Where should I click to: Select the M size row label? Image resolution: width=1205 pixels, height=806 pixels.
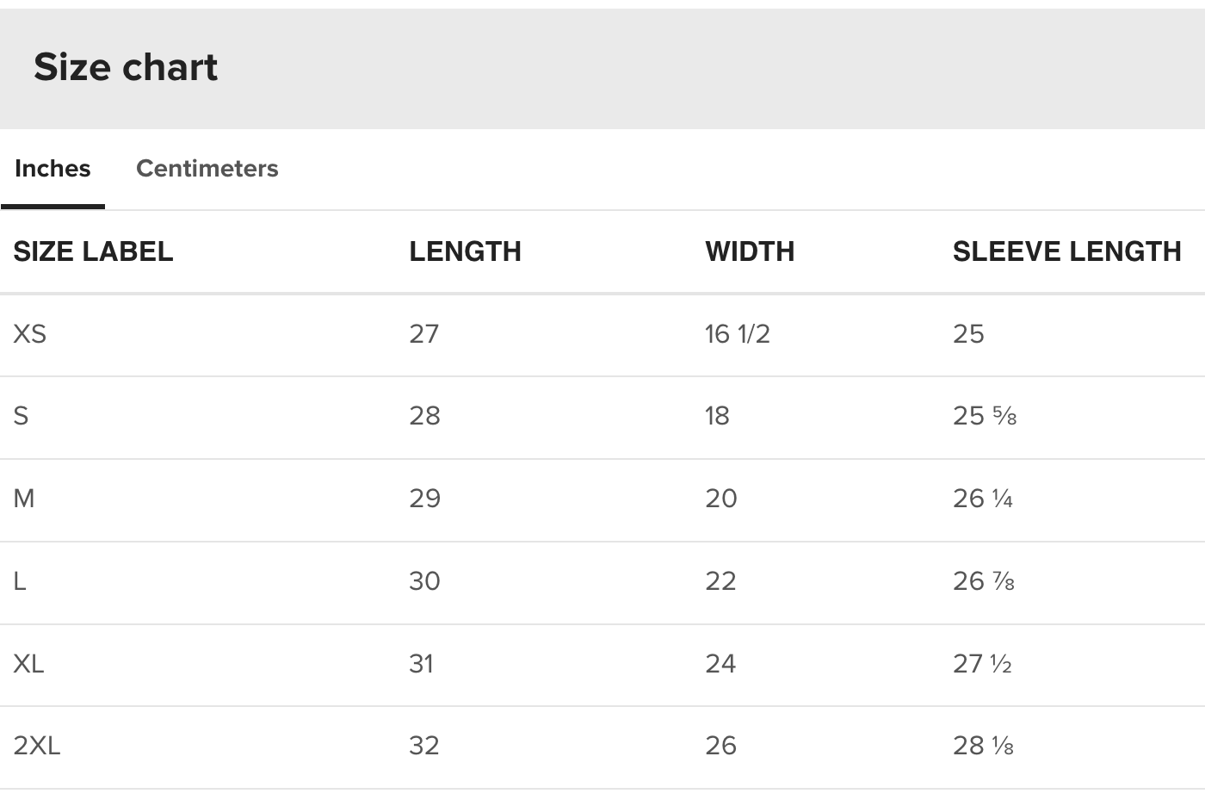coord(24,499)
